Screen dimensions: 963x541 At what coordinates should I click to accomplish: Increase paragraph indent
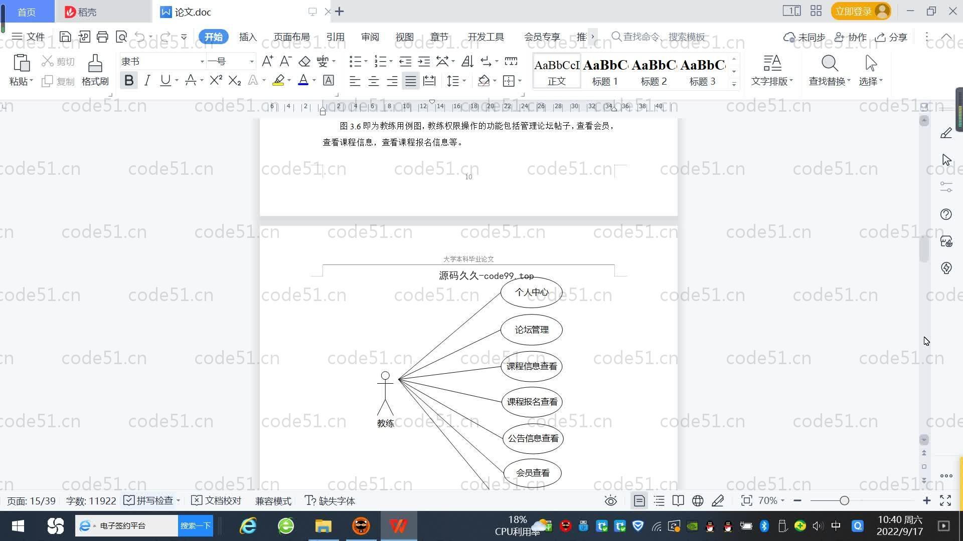point(424,61)
